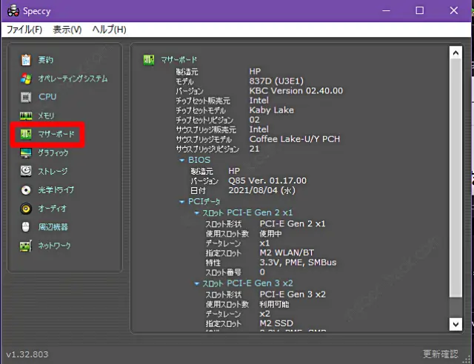The image size is (474, 364).
Task: Select the メモリ RAM stick icon
Action: point(26,115)
